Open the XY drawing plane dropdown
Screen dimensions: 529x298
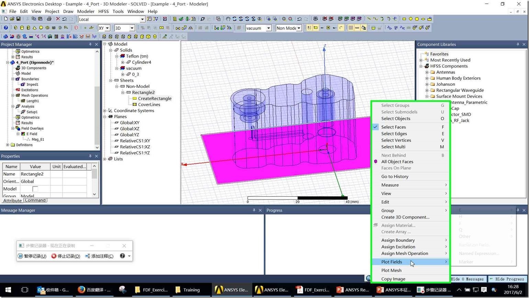point(108,28)
